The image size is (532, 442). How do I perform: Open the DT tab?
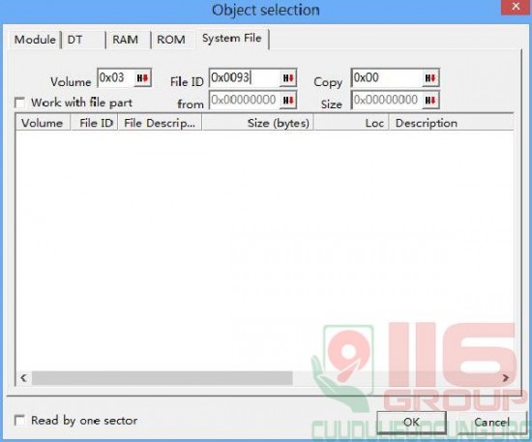coord(83,40)
